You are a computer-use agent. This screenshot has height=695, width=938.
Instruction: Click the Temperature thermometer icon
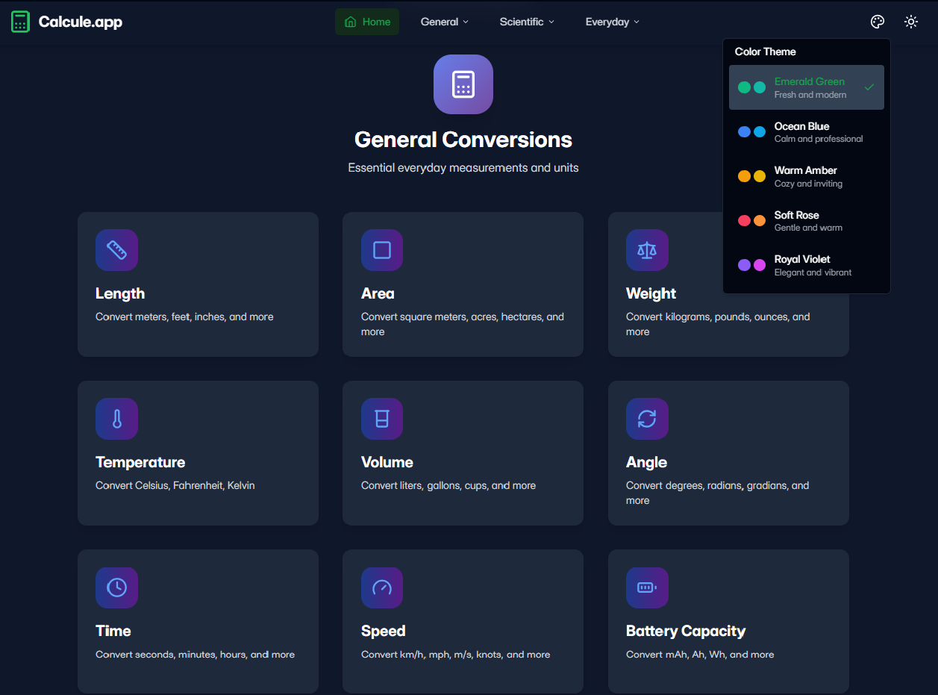click(x=116, y=419)
